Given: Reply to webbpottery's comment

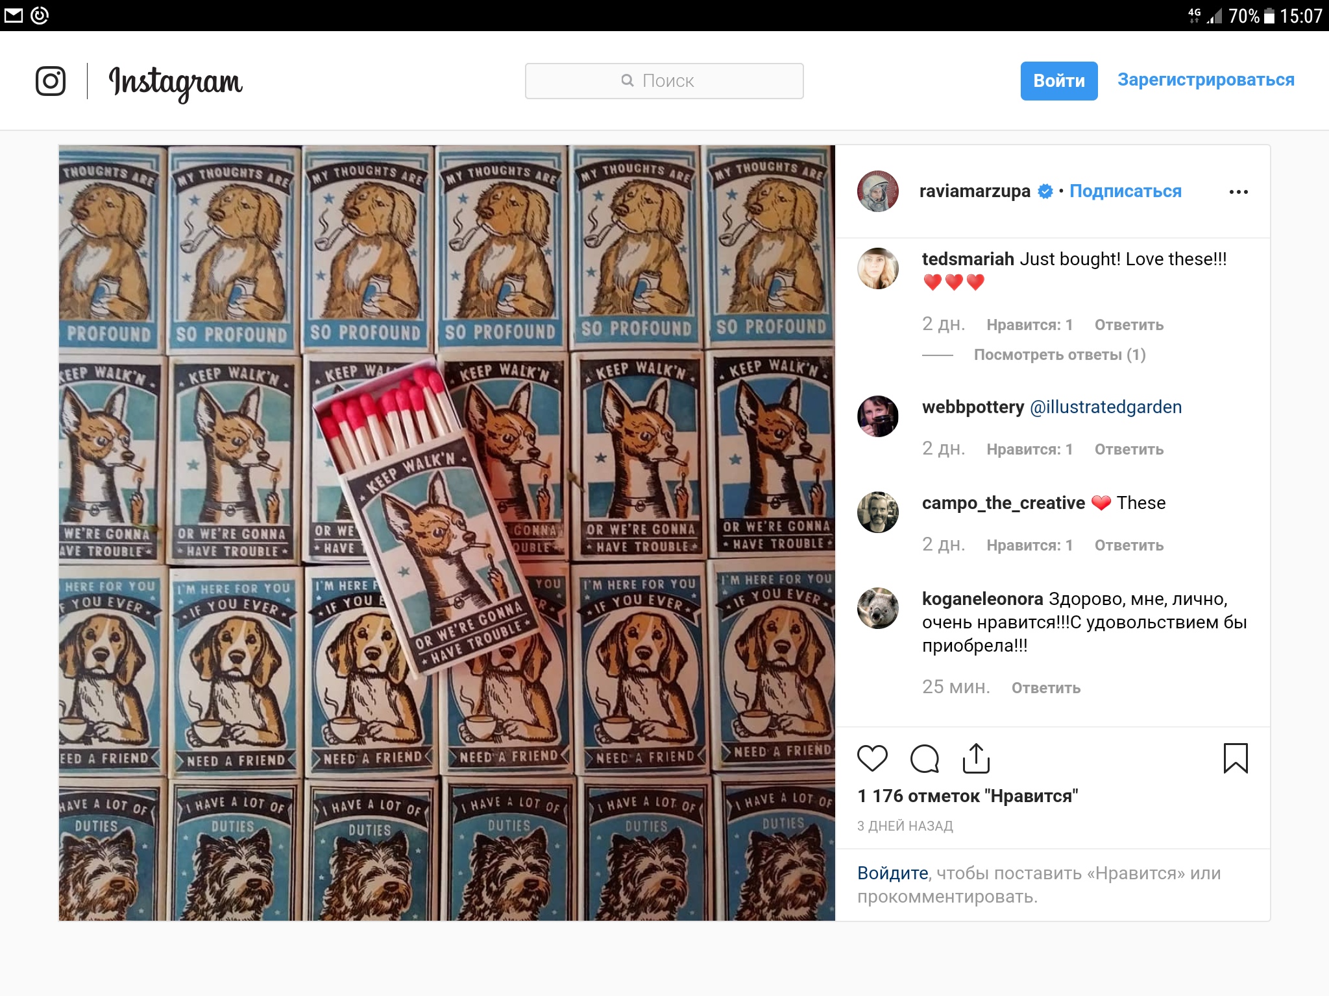Looking at the screenshot, I should pyautogui.click(x=1129, y=449).
